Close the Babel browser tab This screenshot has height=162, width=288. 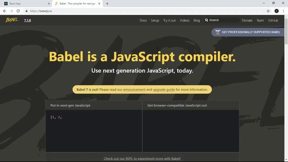pos(99,4)
